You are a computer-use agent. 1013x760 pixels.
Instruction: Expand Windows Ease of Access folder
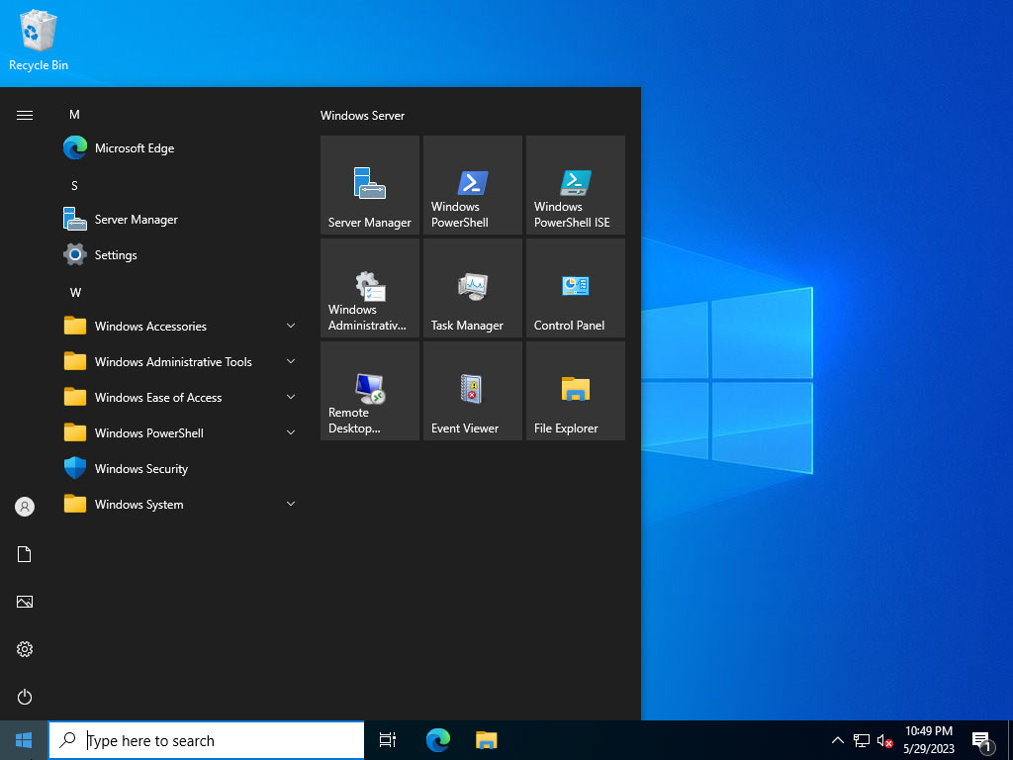coord(181,397)
